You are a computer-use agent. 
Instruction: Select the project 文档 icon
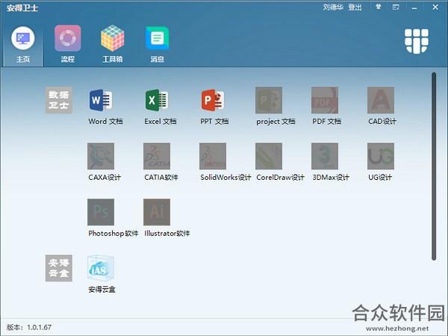click(269, 100)
